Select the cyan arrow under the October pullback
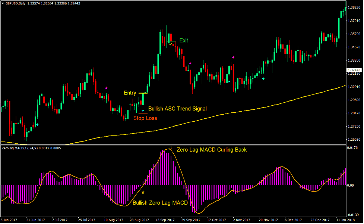364x224 pixels. [x=229, y=81]
